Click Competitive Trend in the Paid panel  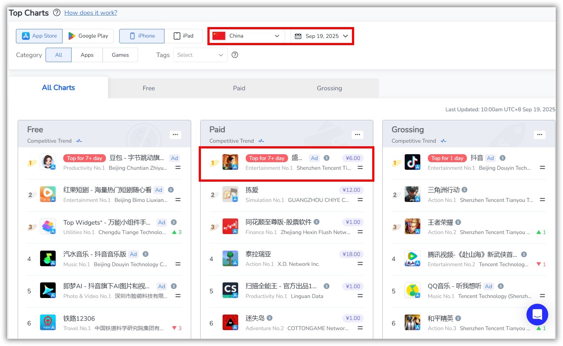pyautogui.click(x=236, y=141)
